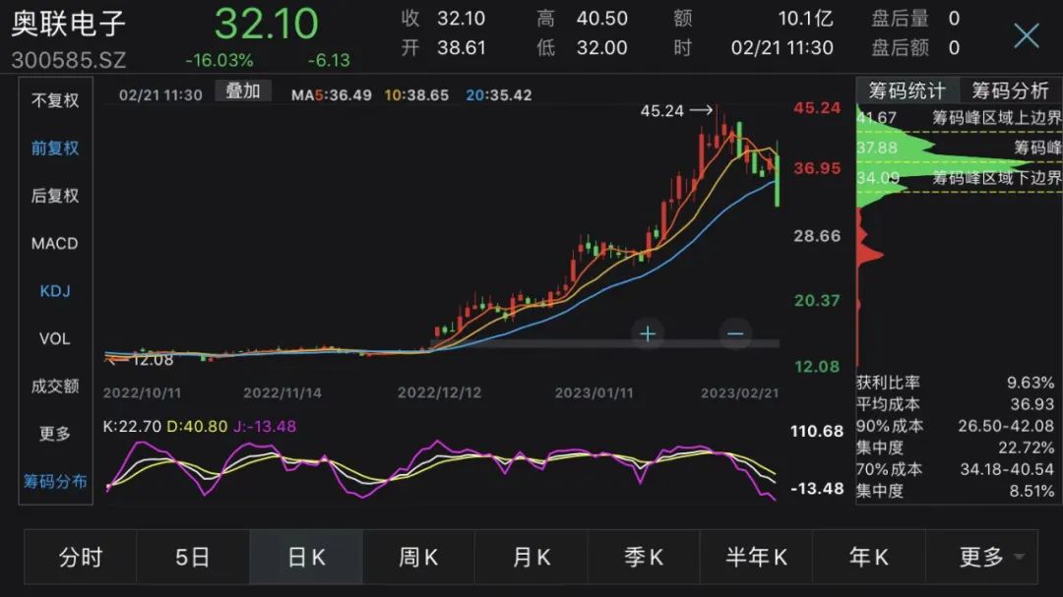Screen dimensions: 1063x597
Task: Select 后复权 backward-adjusted prices
Action: pos(53,195)
